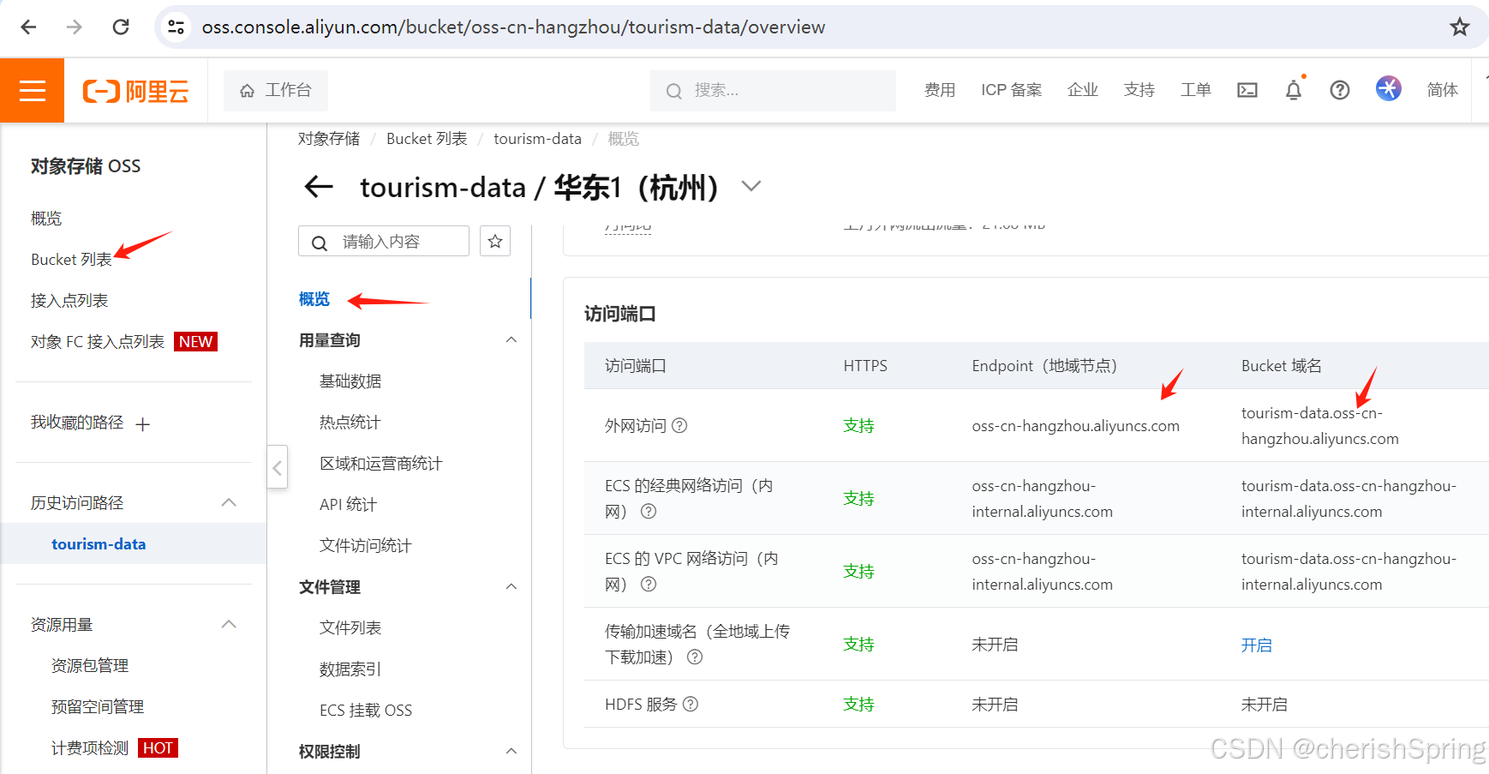This screenshot has width=1489, height=774.
Task: Click the 阿里云 logo
Action: [135, 91]
